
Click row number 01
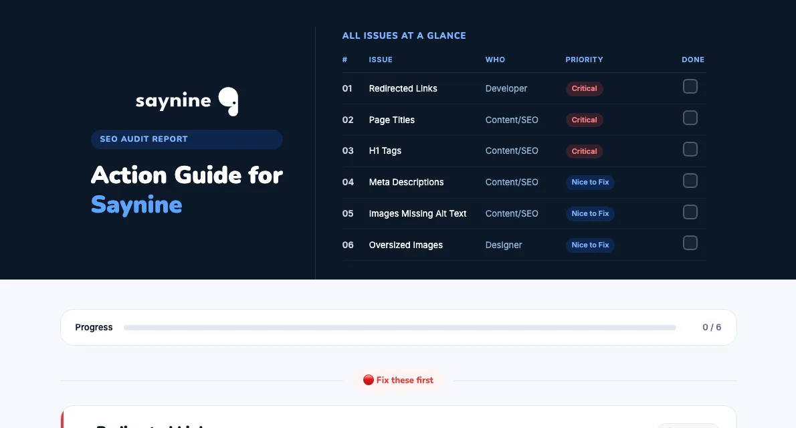tap(347, 88)
